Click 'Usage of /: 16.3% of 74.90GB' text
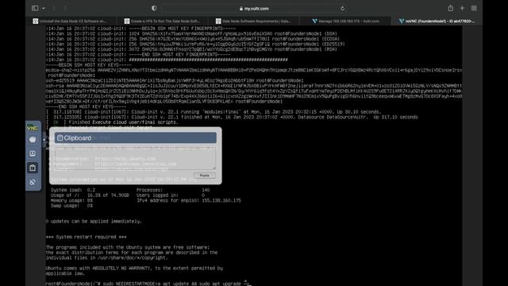 90,195
